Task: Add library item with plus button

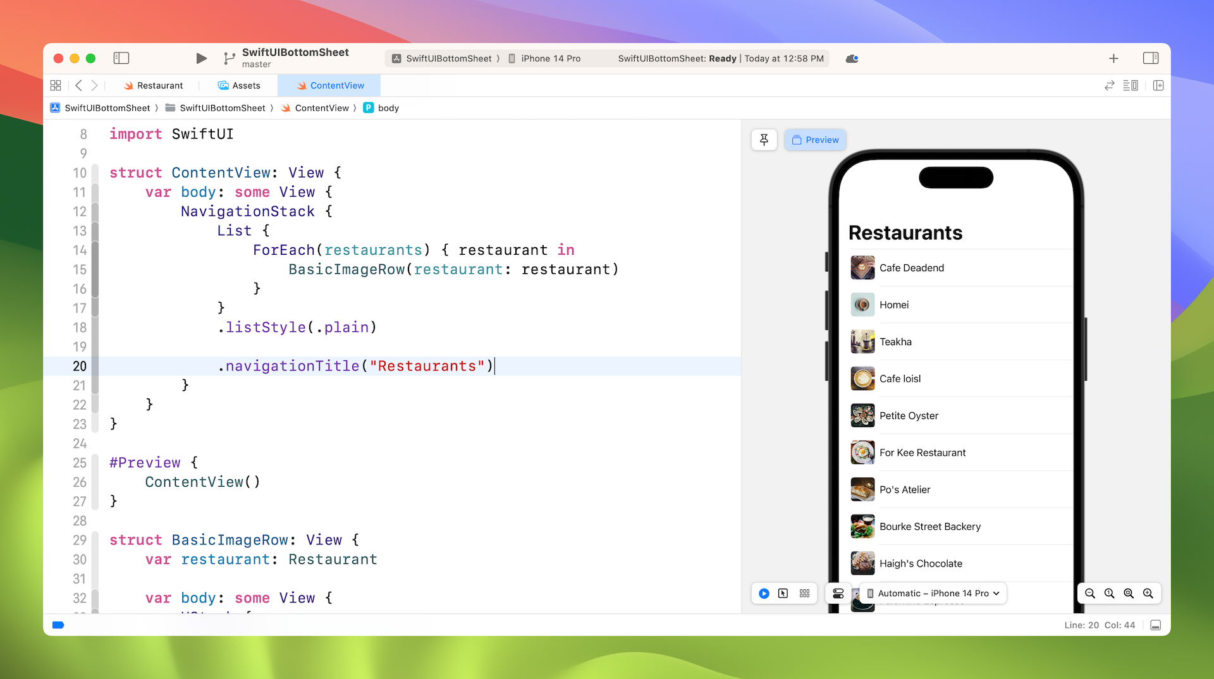Action: coord(1113,58)
